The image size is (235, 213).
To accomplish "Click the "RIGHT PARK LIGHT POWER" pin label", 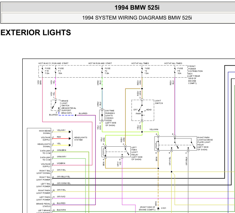I will pos(43,192).
